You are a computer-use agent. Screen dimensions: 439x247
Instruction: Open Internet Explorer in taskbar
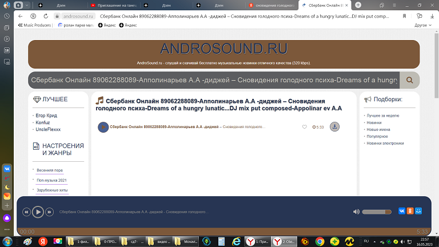click(236, 241)
